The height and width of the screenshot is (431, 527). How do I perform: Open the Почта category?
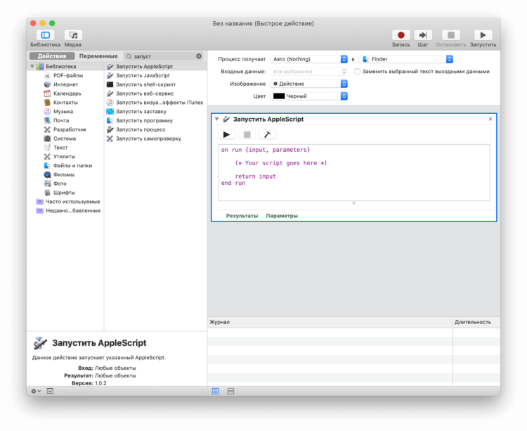[x=61, y=120]
